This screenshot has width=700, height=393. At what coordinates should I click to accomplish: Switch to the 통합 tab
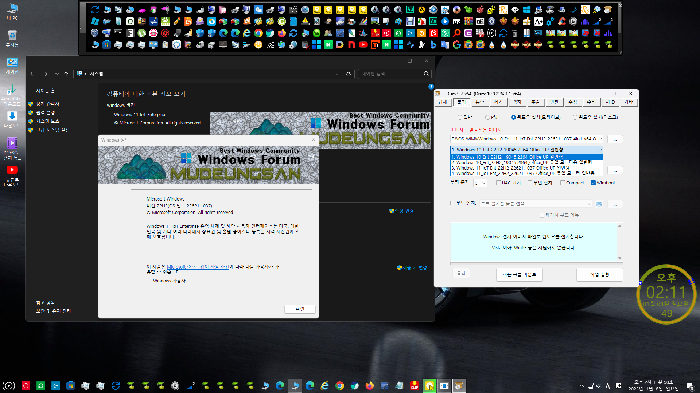[480, 102]
